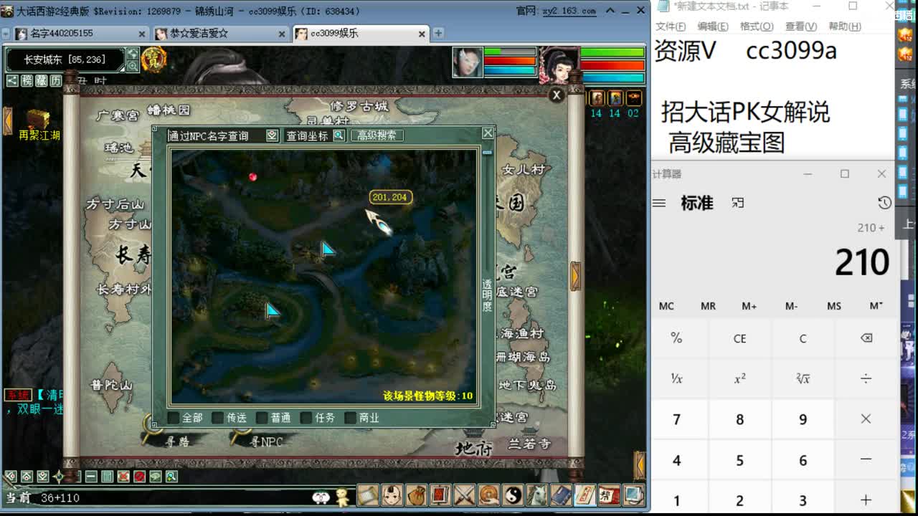This screenshot has height=516, width=918.
Task: Click the white pet face icon
Action: pyautogui.click(x=321, y=497)
